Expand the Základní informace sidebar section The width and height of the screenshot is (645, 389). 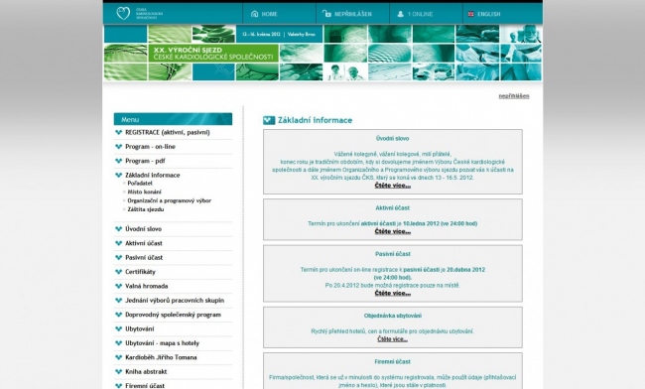tap(152, 175)
